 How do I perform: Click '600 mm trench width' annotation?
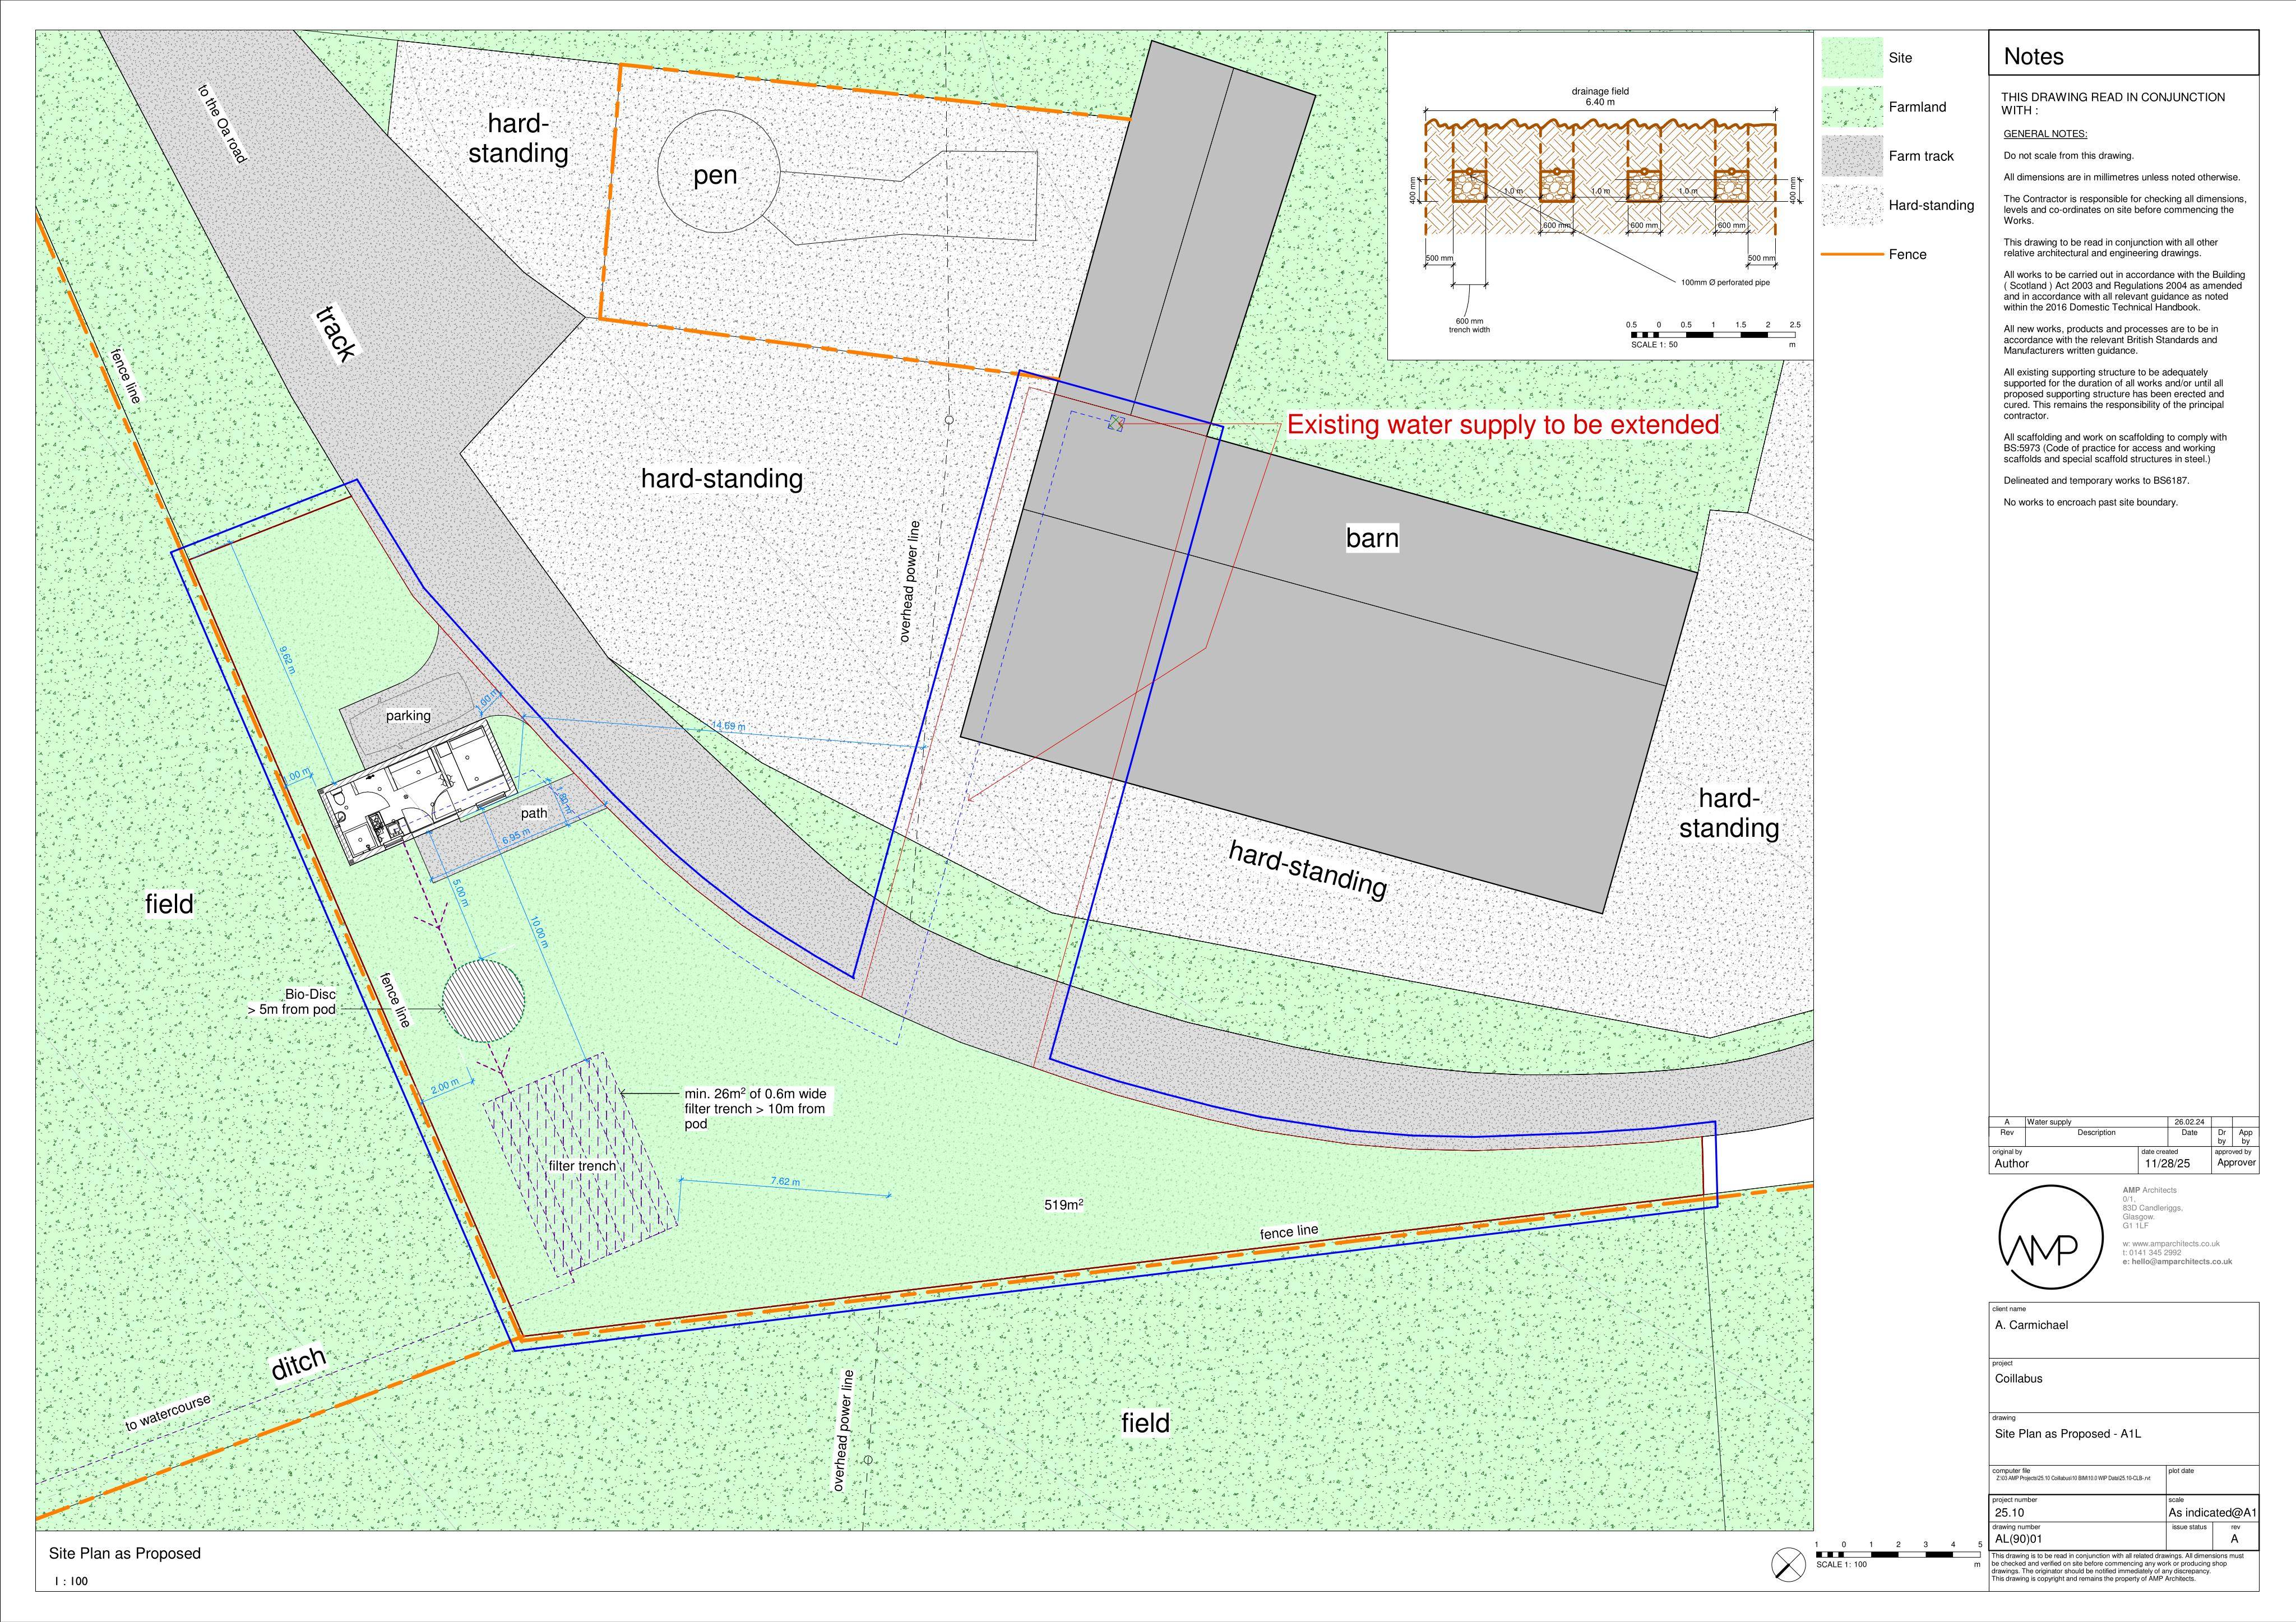pos(1469,325)
